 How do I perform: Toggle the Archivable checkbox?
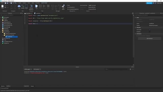tap(150, 30)
